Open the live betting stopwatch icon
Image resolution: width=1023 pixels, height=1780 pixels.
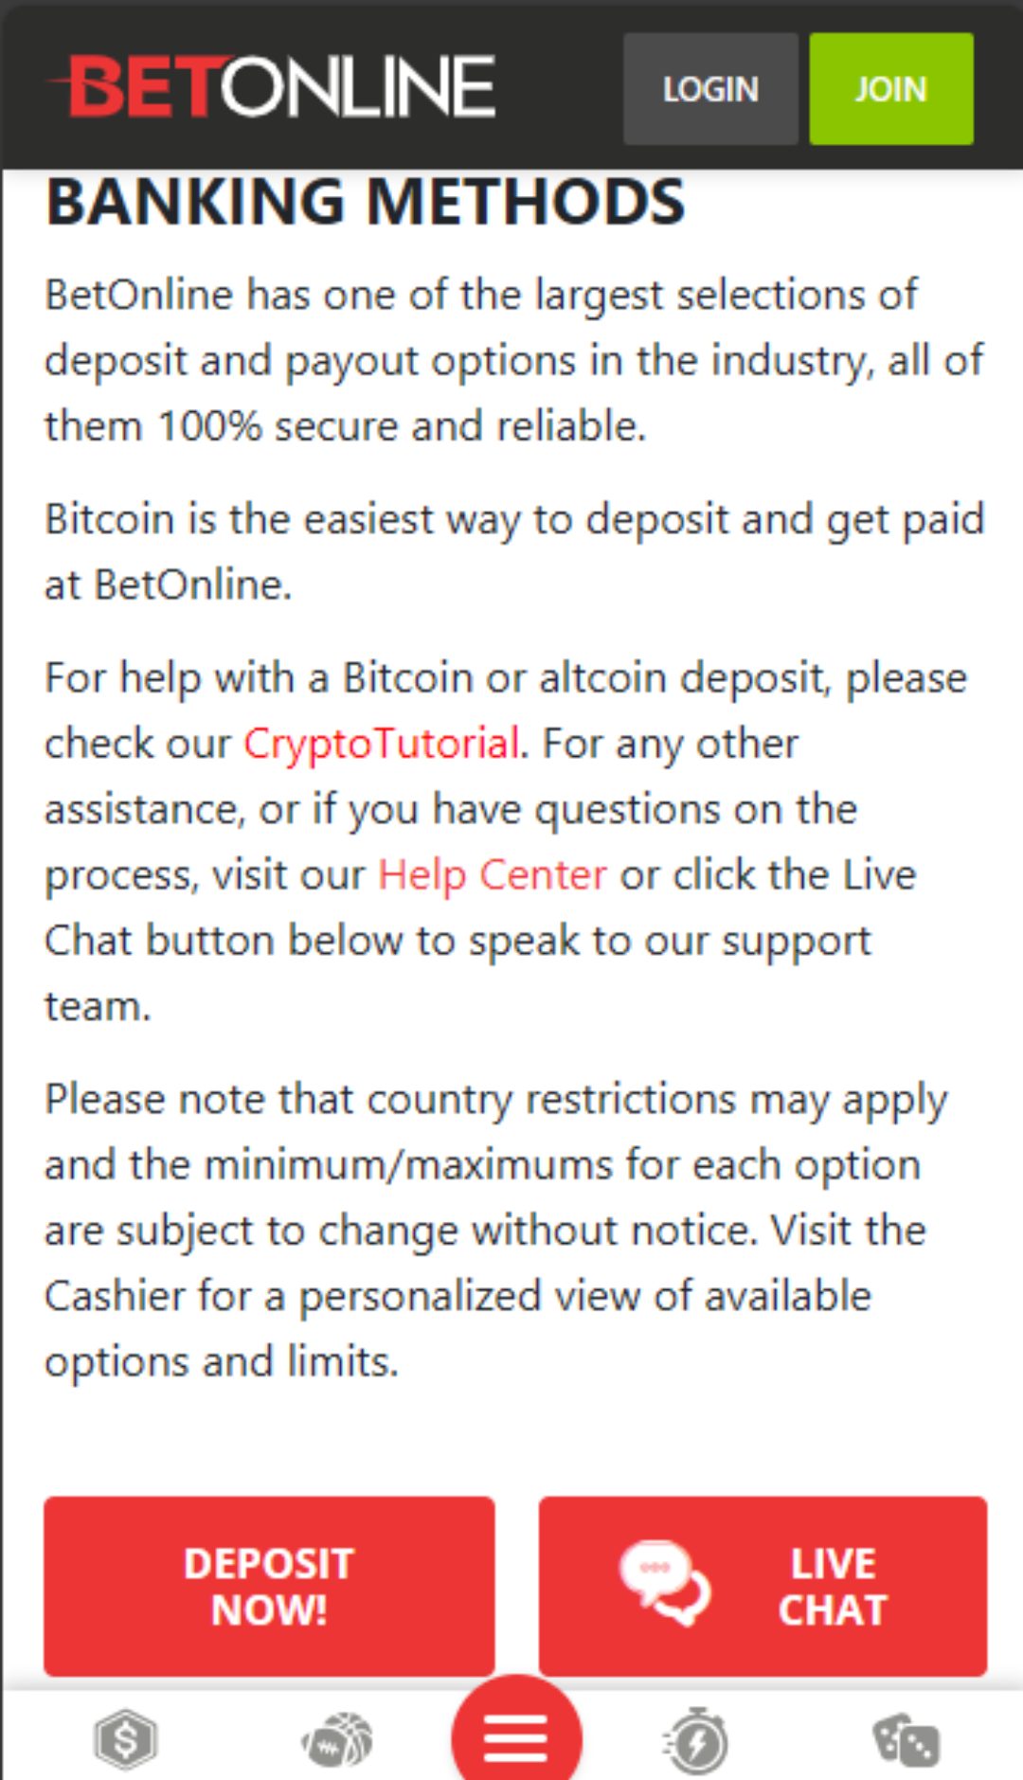coord(695,1739)
